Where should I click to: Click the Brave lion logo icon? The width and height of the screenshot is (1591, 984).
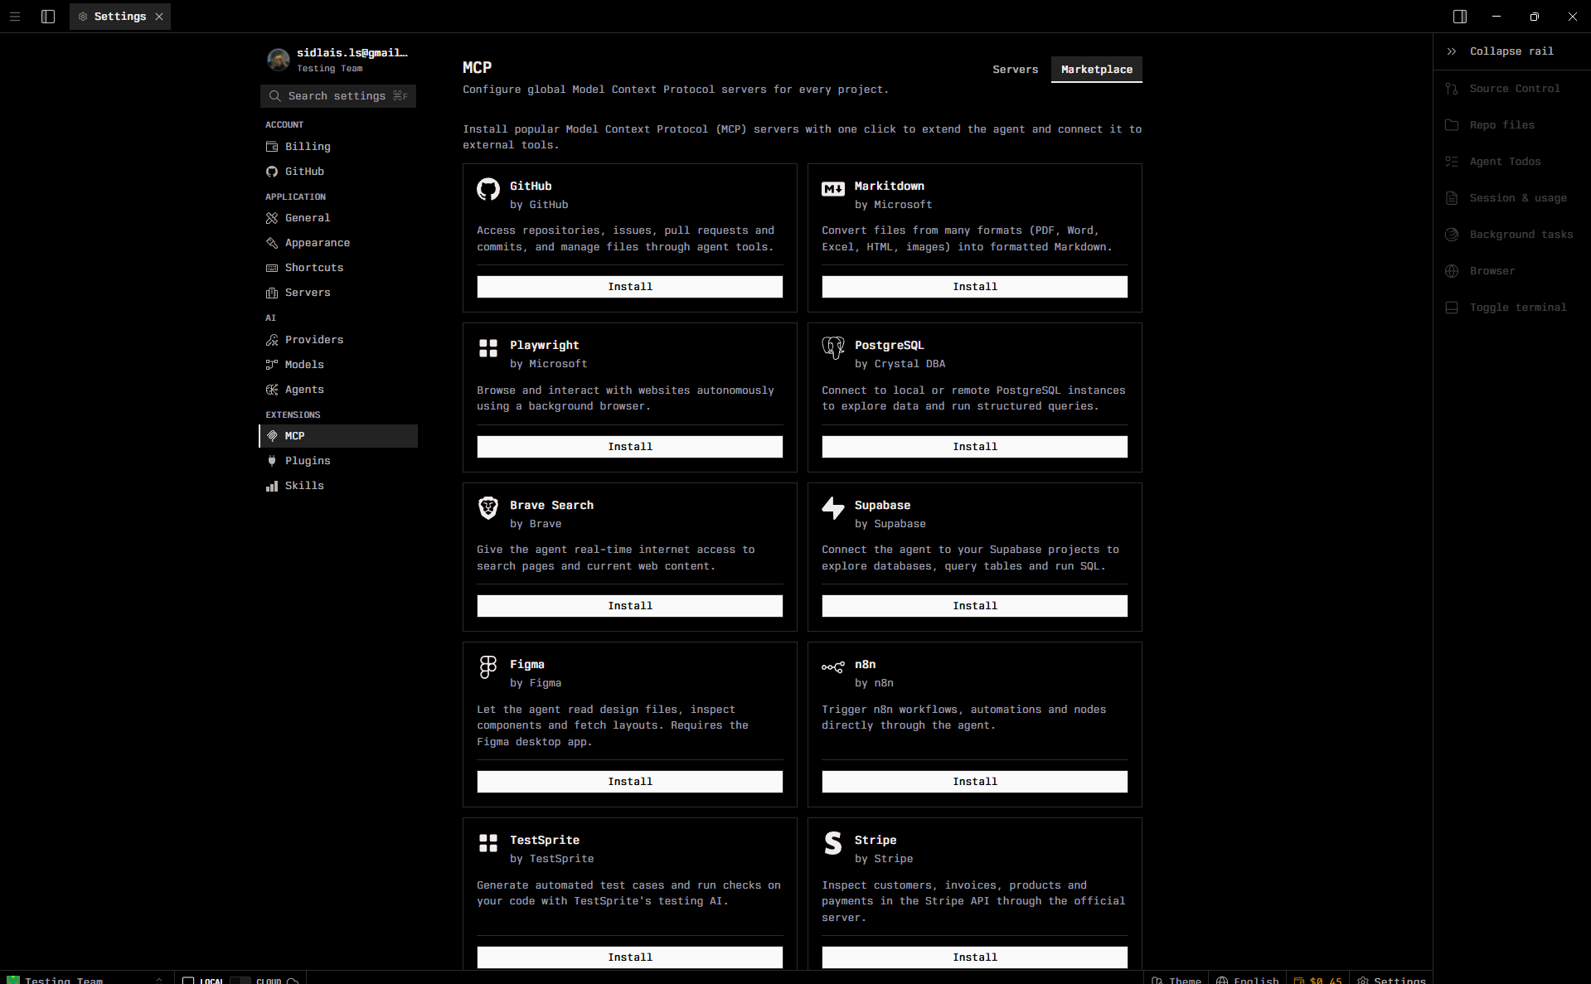pyautogui.click(x=488, y=508)
